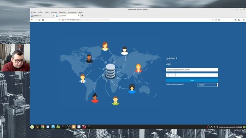Open Firefox library icon

click(x=236, y=20)
